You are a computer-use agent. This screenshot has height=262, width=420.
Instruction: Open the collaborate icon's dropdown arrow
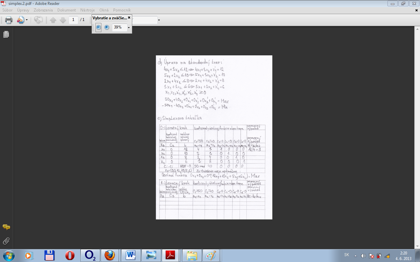click(27, 20)
